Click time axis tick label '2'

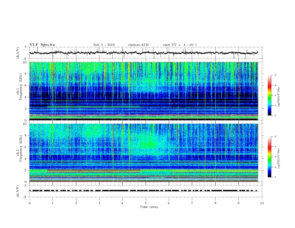point(76,203)
